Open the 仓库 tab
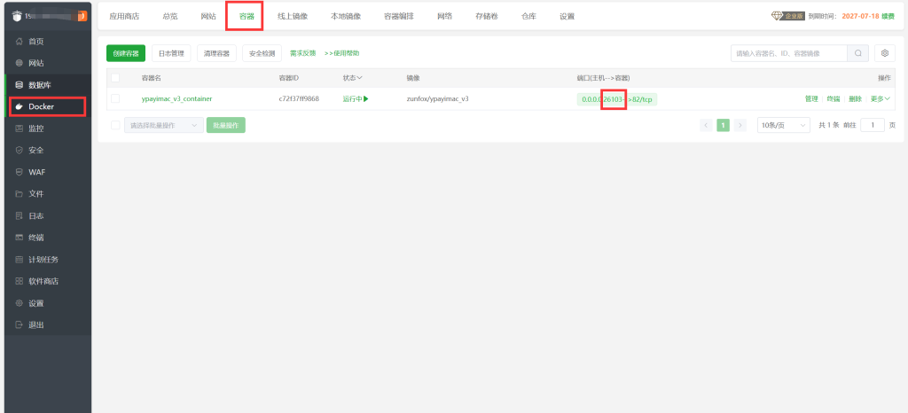The width and height of the screenshot is (908, 413). [528, 16]
